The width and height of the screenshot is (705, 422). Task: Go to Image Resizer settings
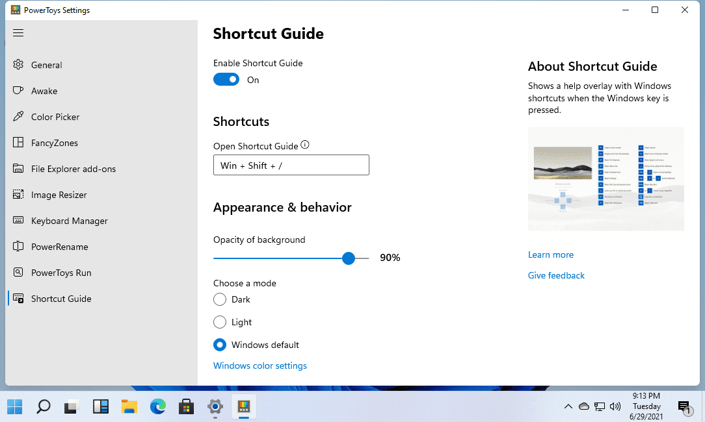pos(103,195)
